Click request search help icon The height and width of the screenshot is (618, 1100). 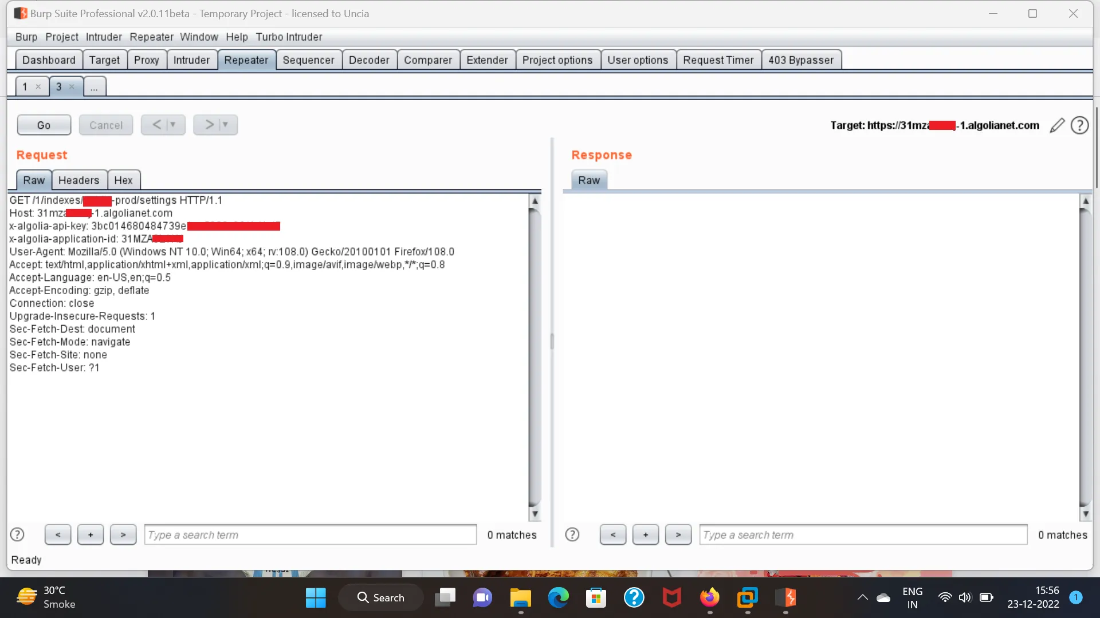pos(17,534)
